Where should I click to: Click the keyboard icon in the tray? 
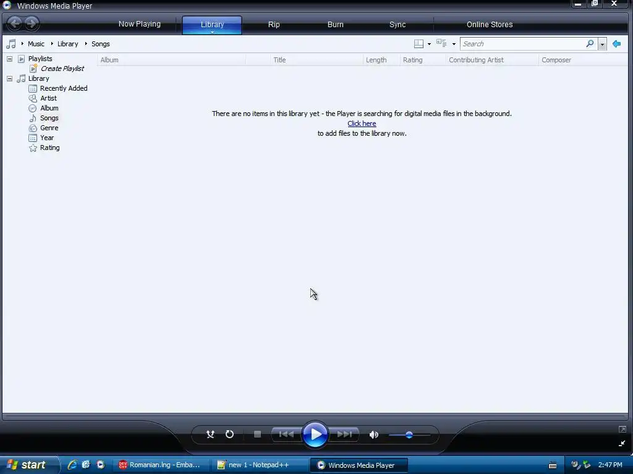tap(553, 465)
